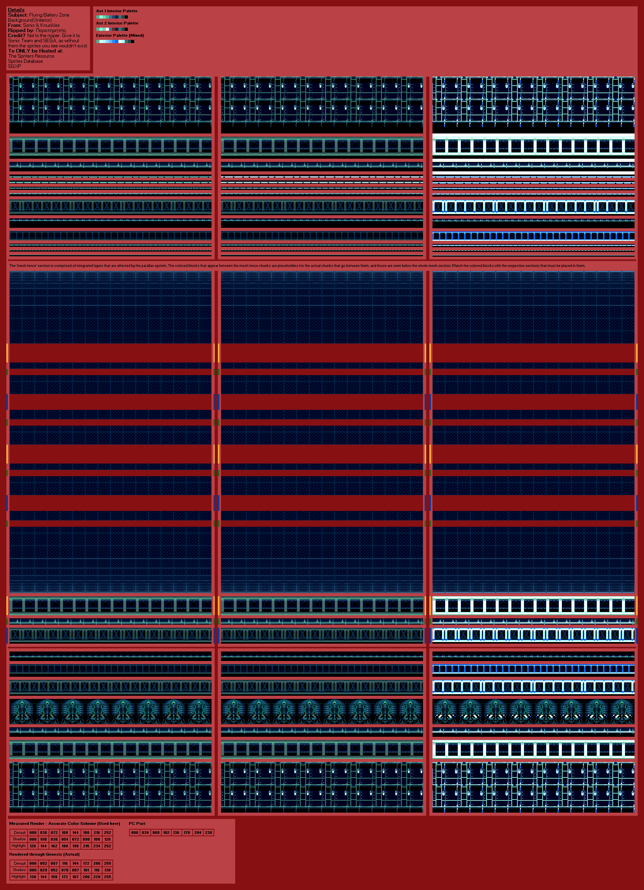Image resolution: width=644 pixels, height=890 pixels.
Task: Click the Measured Render - Accurate Color Scheme heading
Action: [x=65, y=824]
